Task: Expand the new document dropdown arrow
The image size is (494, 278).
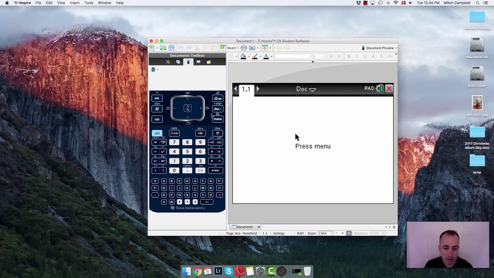Action: (157, 48)
